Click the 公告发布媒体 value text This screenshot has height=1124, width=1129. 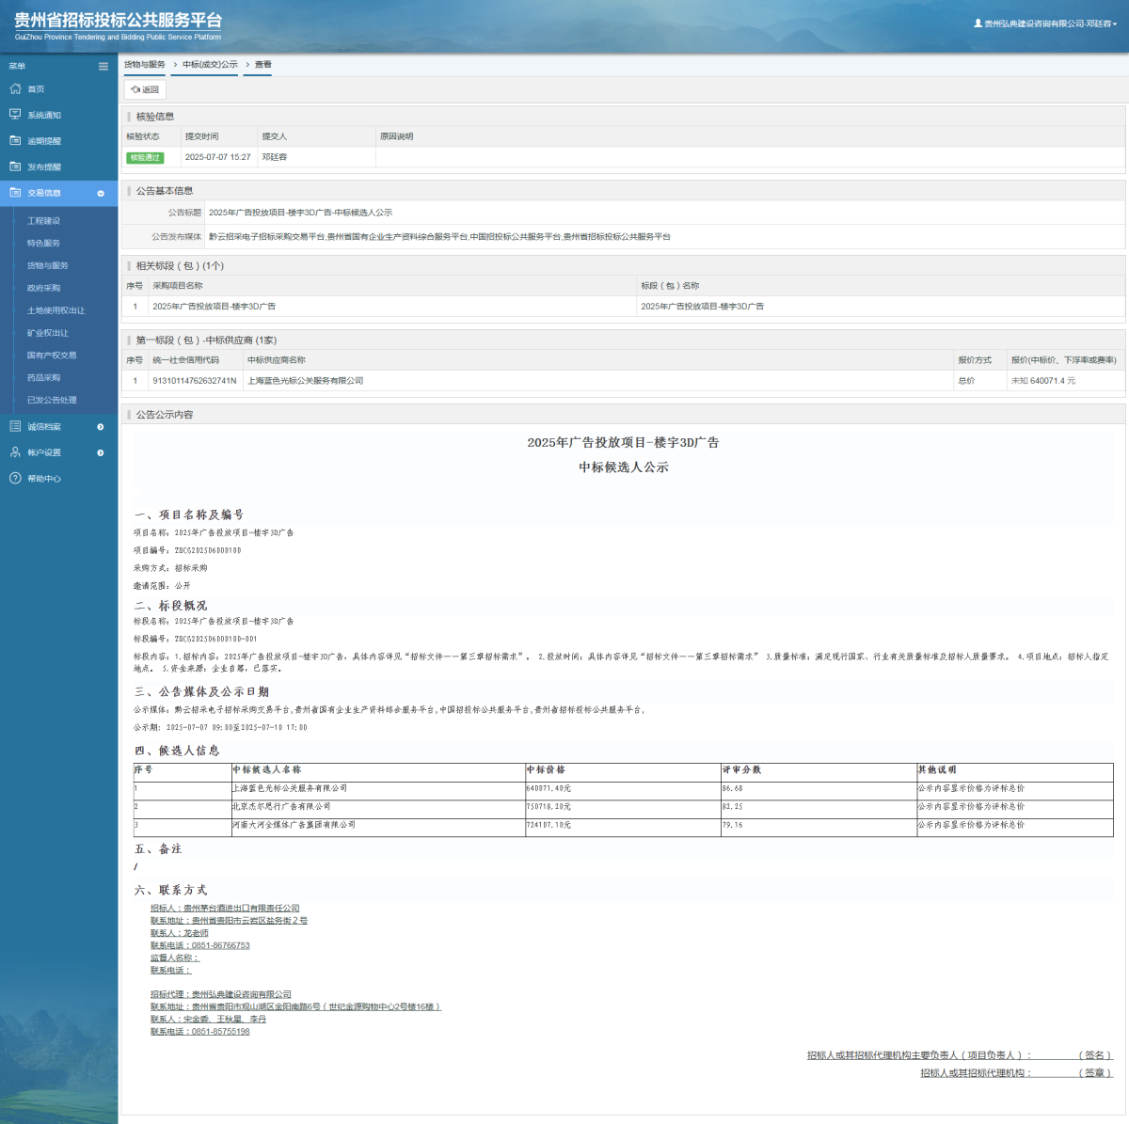[439, 237]
